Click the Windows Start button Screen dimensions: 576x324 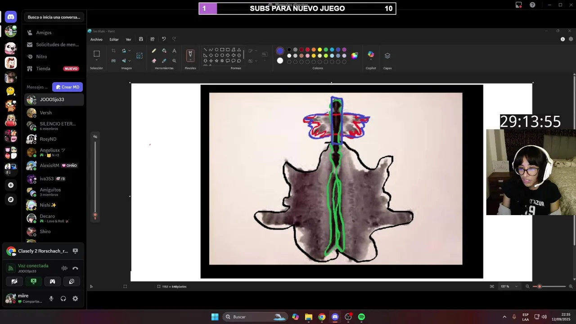[x=215, y=317]
